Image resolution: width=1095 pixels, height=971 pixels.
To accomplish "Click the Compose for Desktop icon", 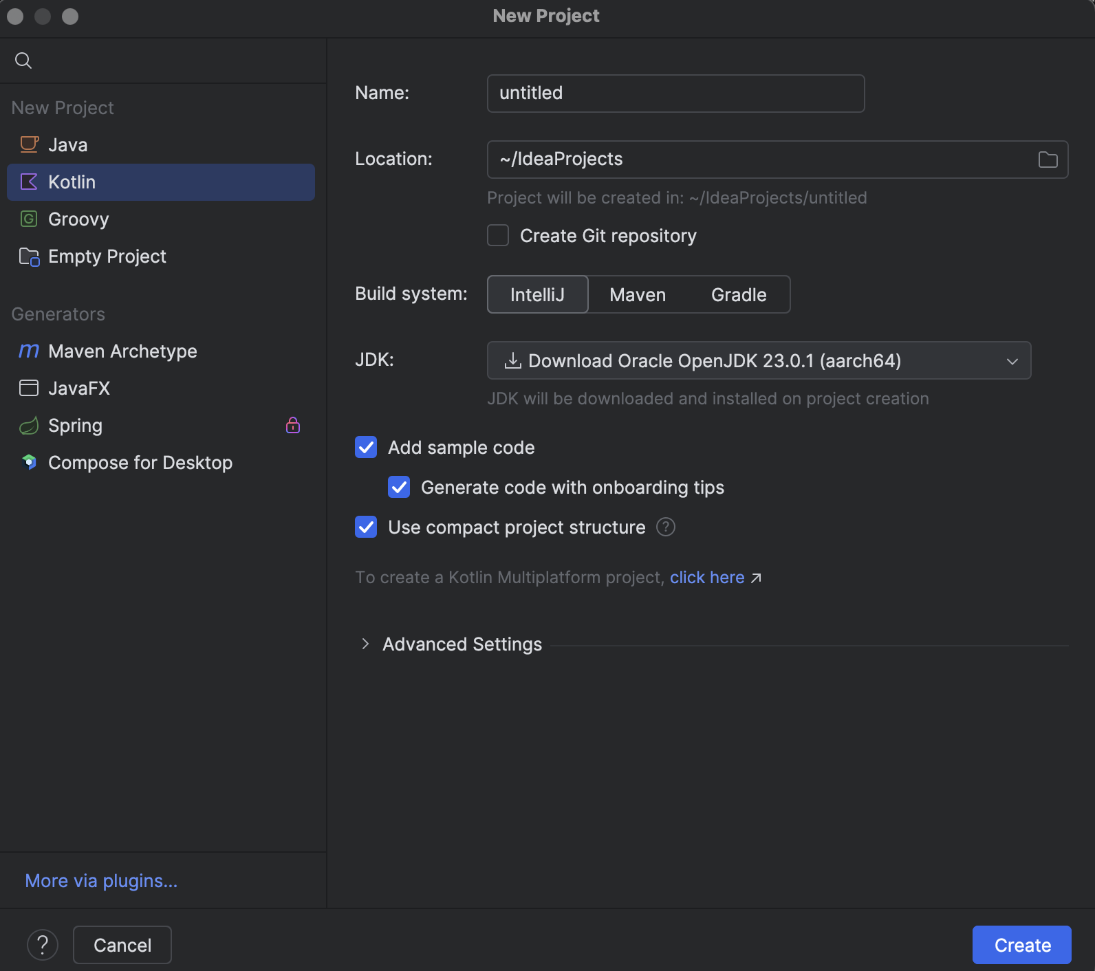I will click(x=29, y=462).
